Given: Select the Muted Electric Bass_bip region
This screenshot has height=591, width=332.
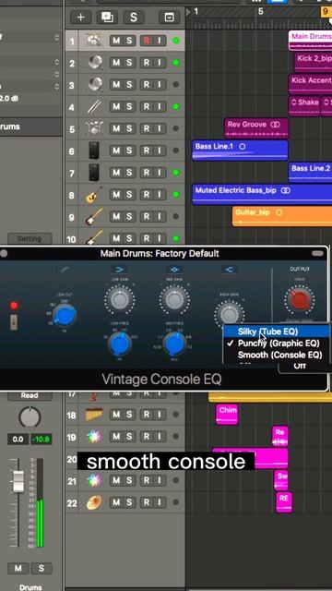Looking at the screenshot, I should (x=262, y=195).
